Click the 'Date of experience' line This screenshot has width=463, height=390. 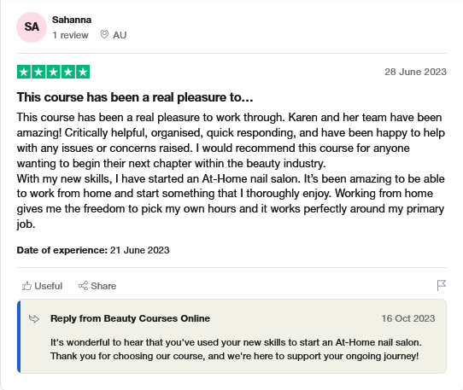(x=93, y=250)
